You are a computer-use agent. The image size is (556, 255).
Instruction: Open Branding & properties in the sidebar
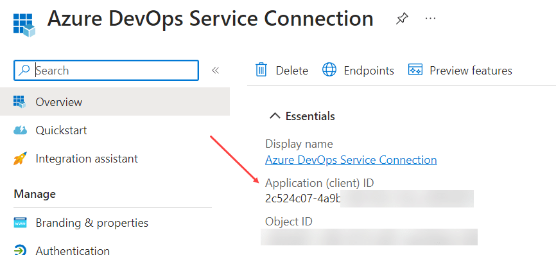tap(92, 223)
